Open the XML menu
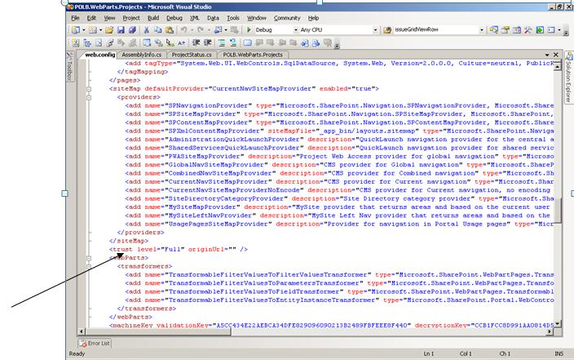Image resolution: width=574 pixels, height=360 pixels. tap(194, 18)
